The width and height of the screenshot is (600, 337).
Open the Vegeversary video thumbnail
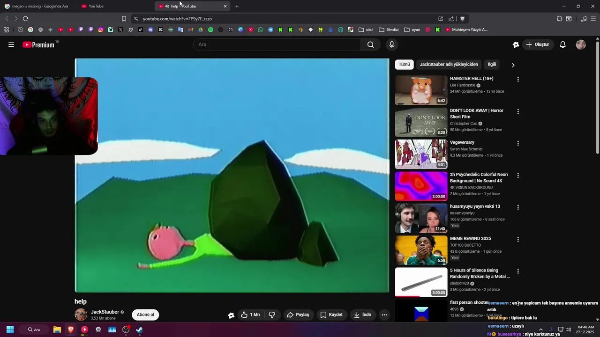pos(421,154)
